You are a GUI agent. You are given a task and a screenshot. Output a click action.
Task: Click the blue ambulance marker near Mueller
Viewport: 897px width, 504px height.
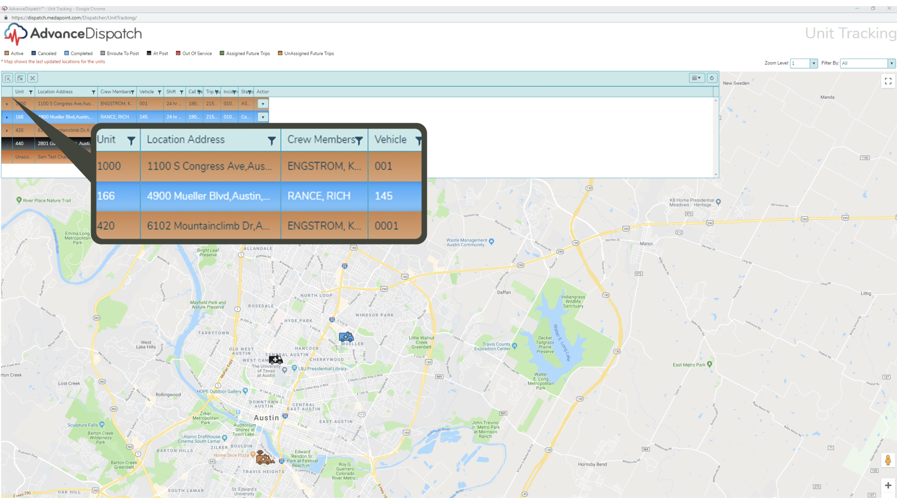tap(346, 336)
